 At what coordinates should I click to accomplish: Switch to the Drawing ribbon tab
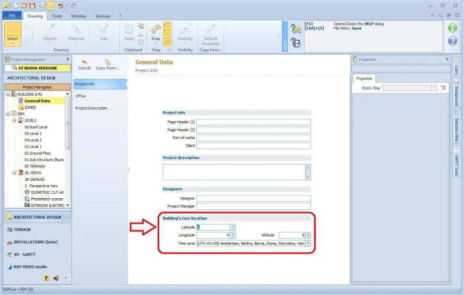[35, 16]
